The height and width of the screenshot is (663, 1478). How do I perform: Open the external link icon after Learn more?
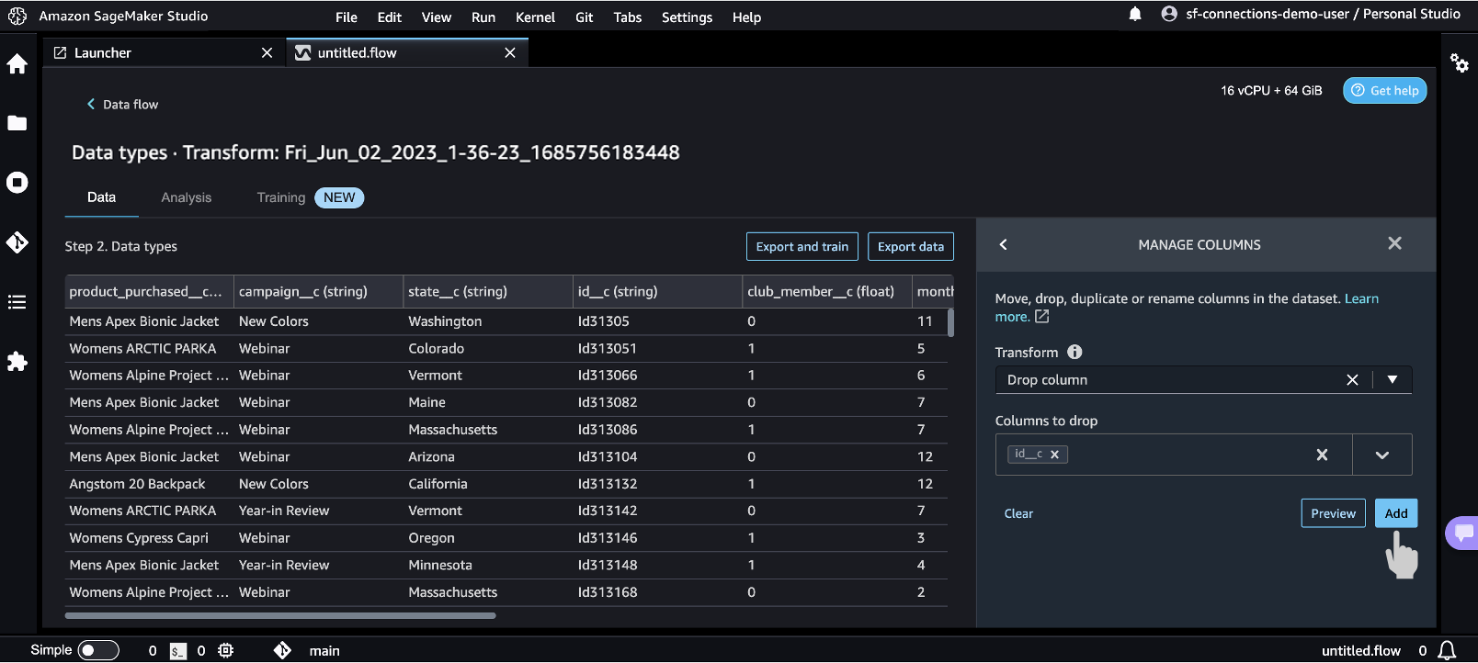[1042, 317]
